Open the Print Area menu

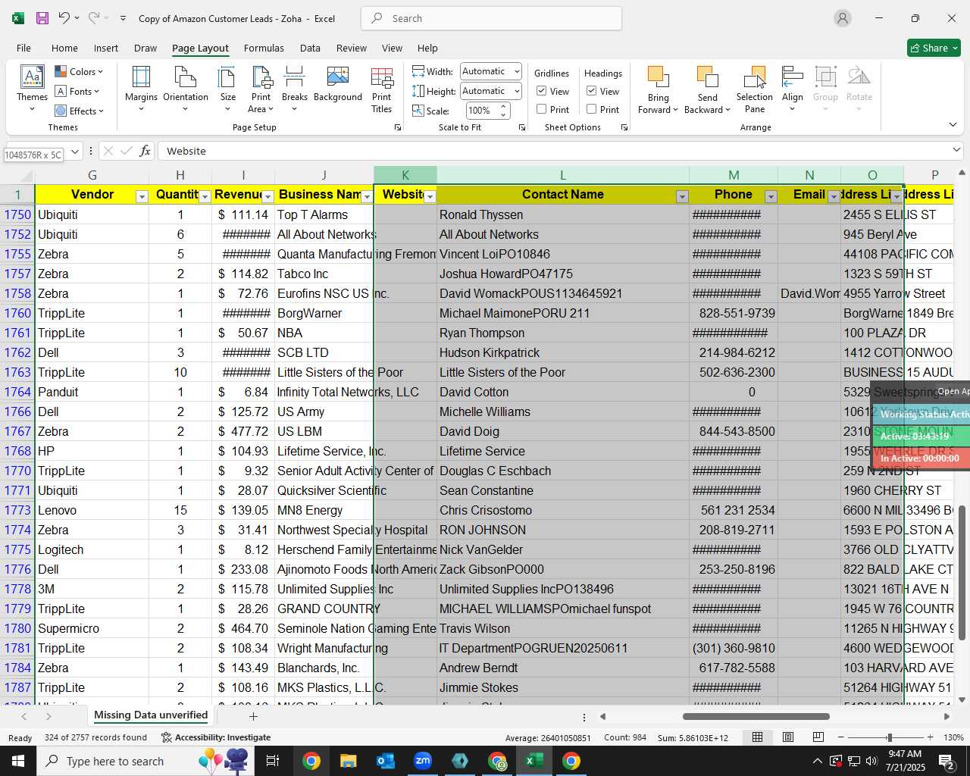click(x=261, y=89)
